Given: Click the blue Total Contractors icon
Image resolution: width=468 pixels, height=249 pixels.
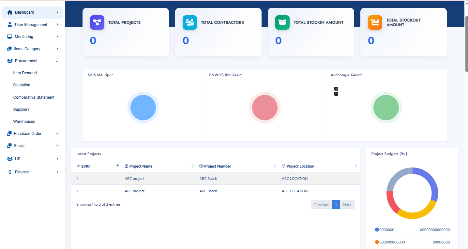Looking at the screenshot, I should (189, 22).
